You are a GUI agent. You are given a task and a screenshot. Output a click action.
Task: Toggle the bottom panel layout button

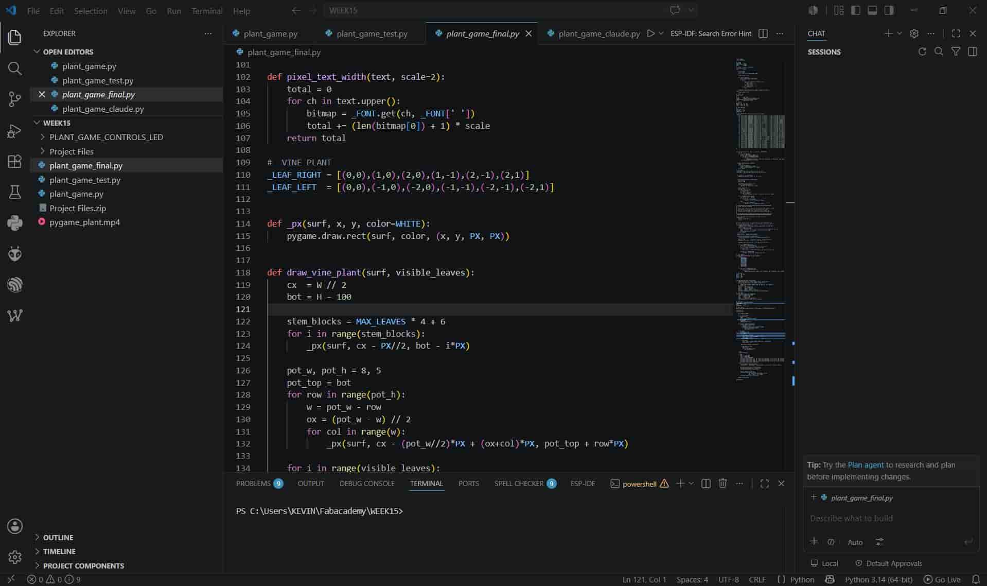coord(872,10)
